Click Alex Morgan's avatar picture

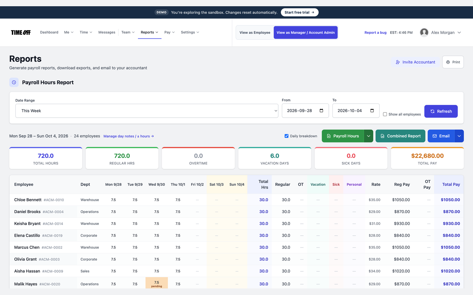[424, 32]
